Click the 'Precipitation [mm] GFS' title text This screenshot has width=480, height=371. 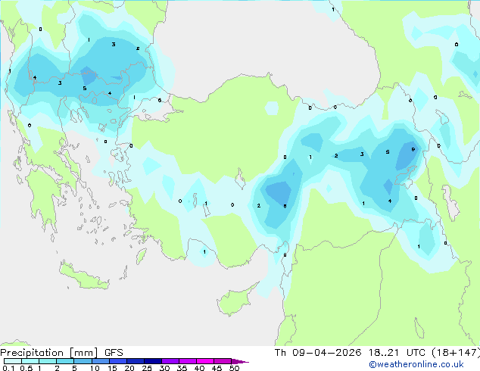tap(61, 353)
